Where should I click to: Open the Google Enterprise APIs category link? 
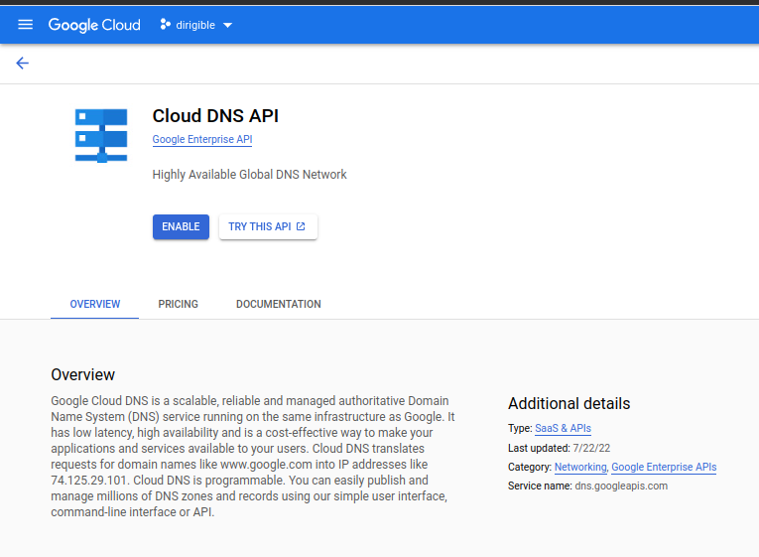tap(664, 467)
